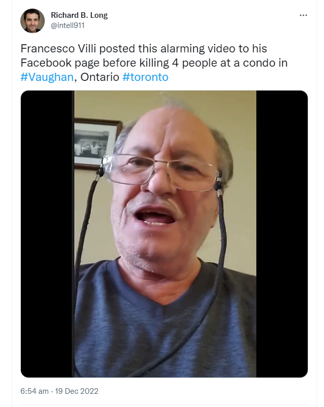Click the eyeglasses shown in the video frame

pos(161,170)
